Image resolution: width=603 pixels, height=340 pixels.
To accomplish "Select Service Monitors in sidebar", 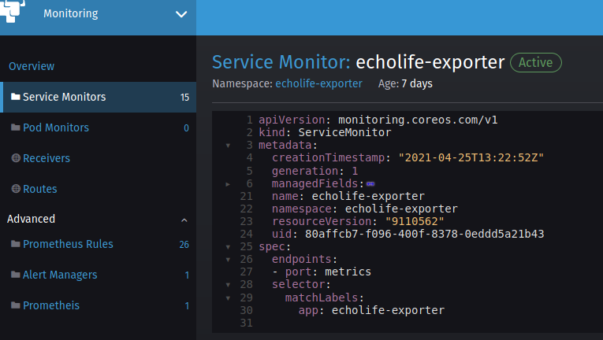I will click(98, 97).
